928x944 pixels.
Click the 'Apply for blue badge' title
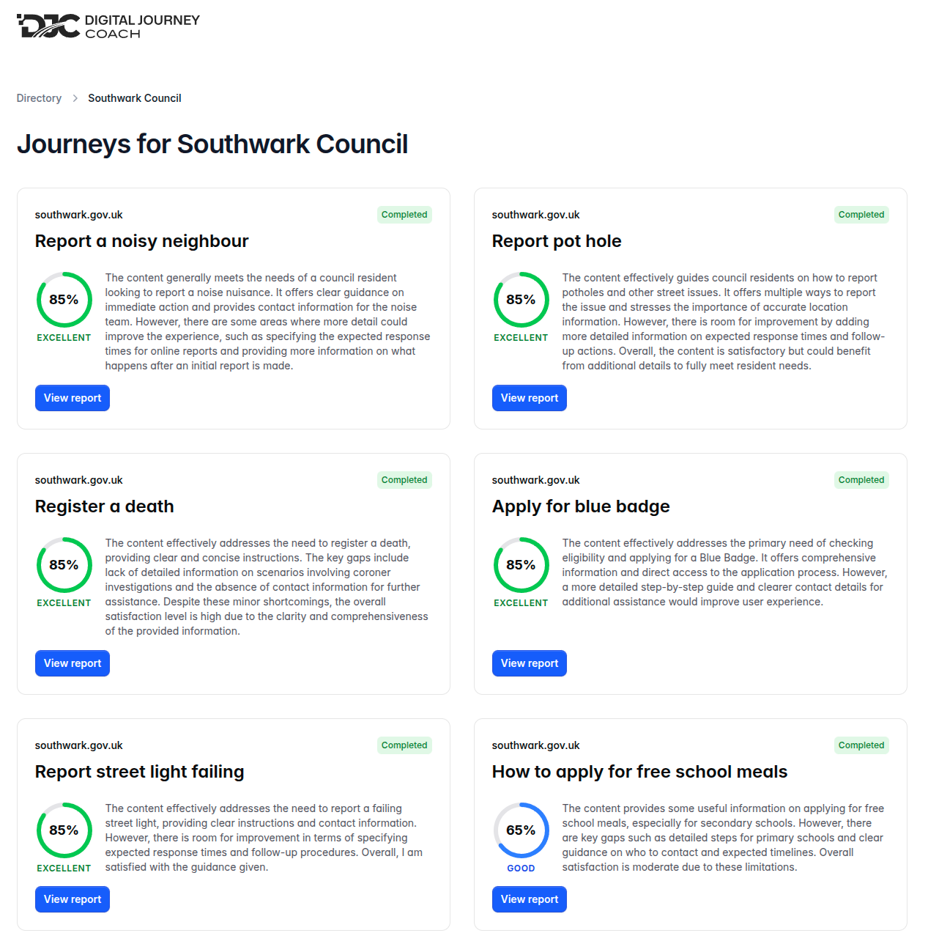(581, 506)
